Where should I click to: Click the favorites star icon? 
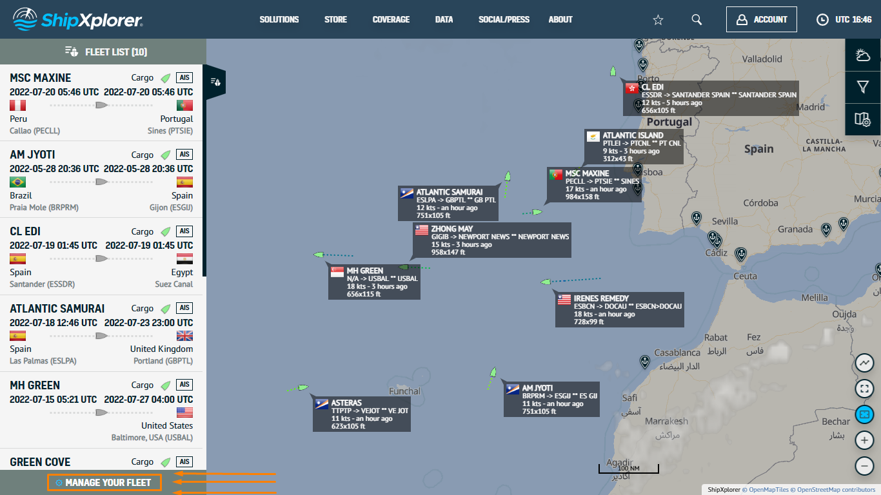tap(658, 20)
